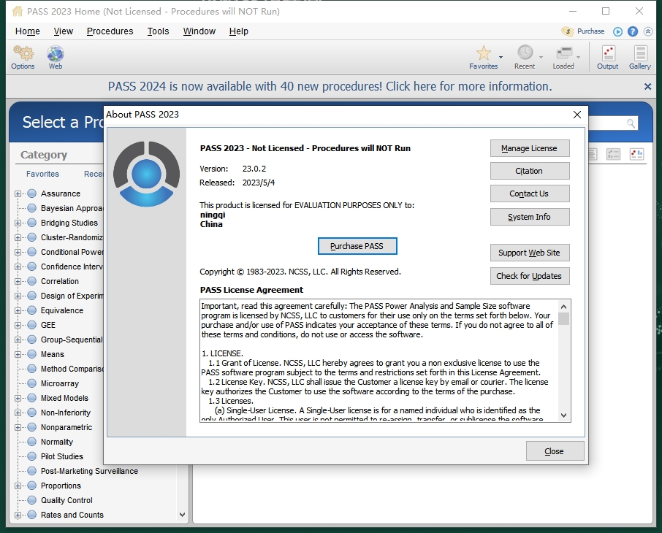Click the Purchase coin icon
Viewport: 662px width, 533px height.
568,31
